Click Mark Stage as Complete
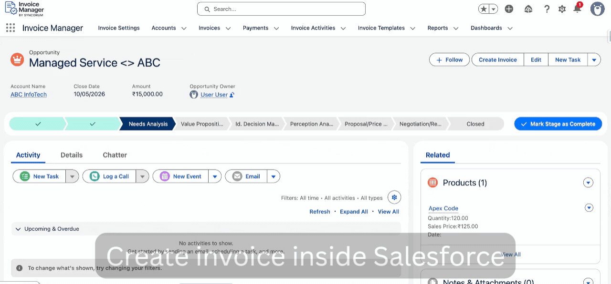 [x=558, y=124]
